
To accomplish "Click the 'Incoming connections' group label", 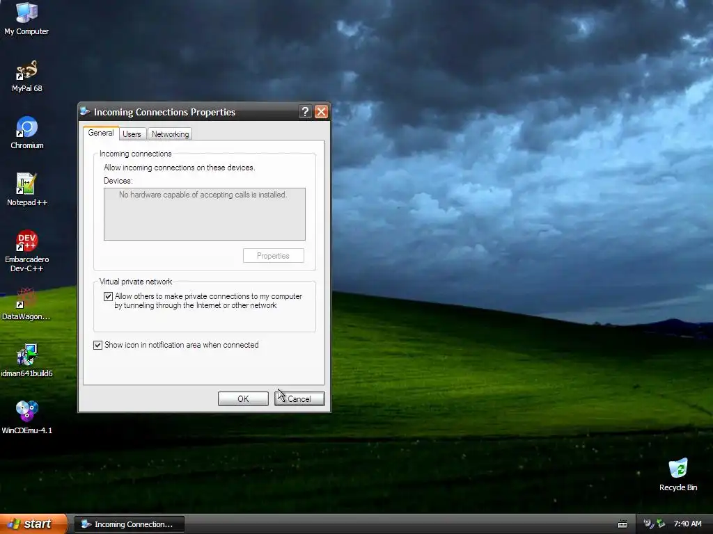I will (136, 154).
